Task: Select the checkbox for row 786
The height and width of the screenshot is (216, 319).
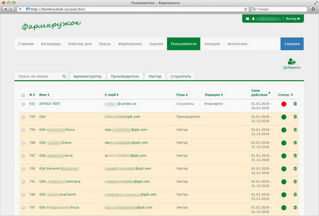Action: pos(23,195)
